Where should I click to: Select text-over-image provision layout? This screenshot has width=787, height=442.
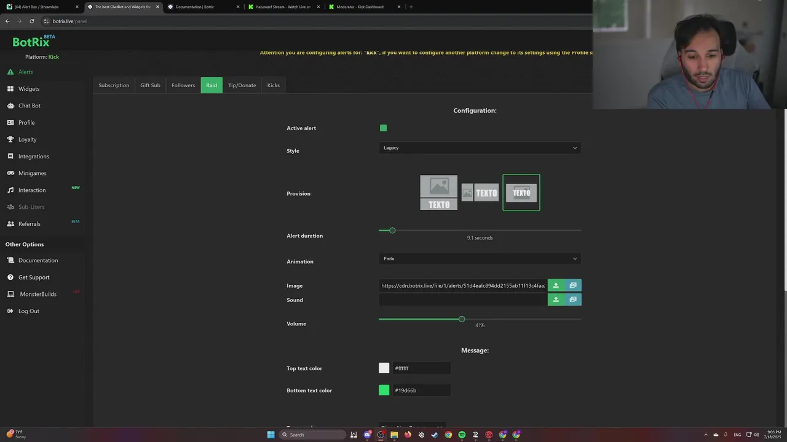521,193
